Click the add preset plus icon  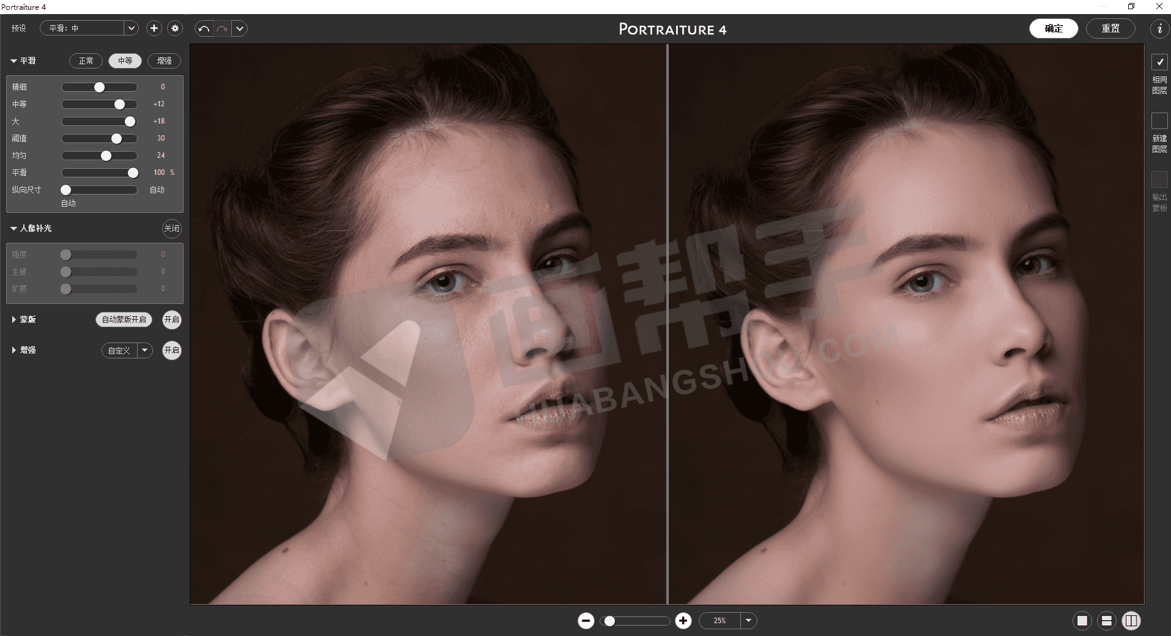pos(154,28)
